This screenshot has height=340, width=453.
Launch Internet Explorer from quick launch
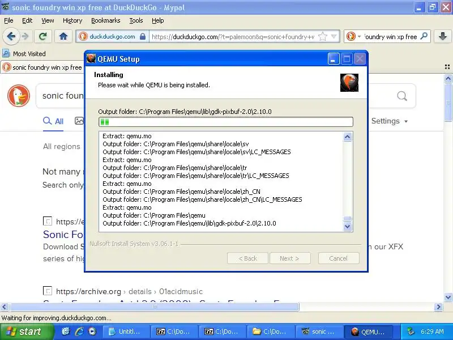point(79,331)
